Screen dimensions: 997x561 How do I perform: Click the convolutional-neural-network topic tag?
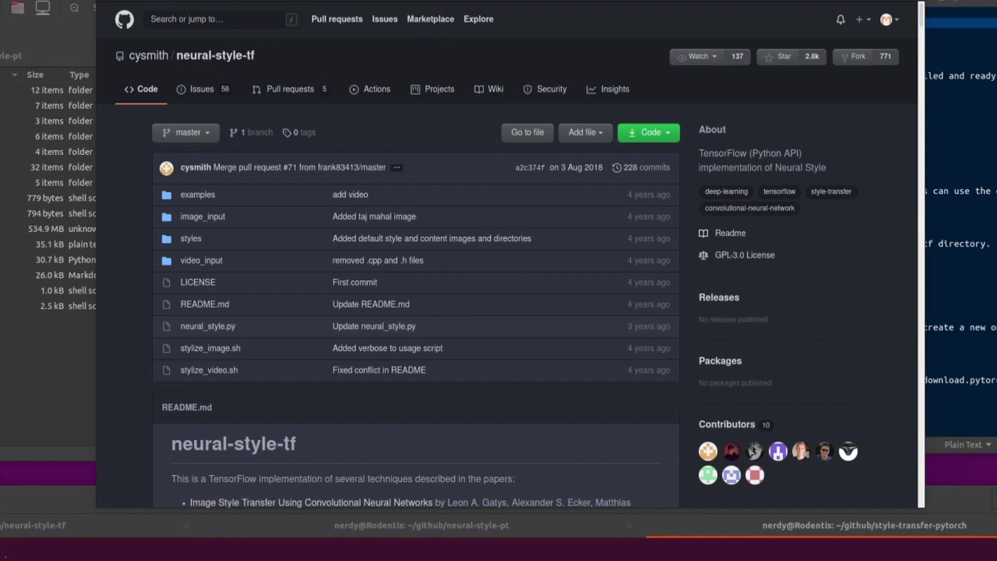coord(749,208)
